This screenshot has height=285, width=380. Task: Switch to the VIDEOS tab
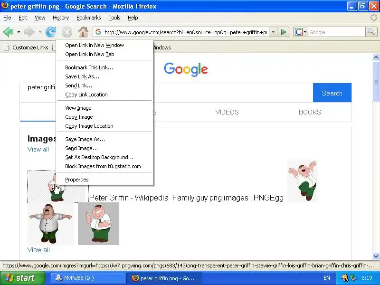click(227, 112)
